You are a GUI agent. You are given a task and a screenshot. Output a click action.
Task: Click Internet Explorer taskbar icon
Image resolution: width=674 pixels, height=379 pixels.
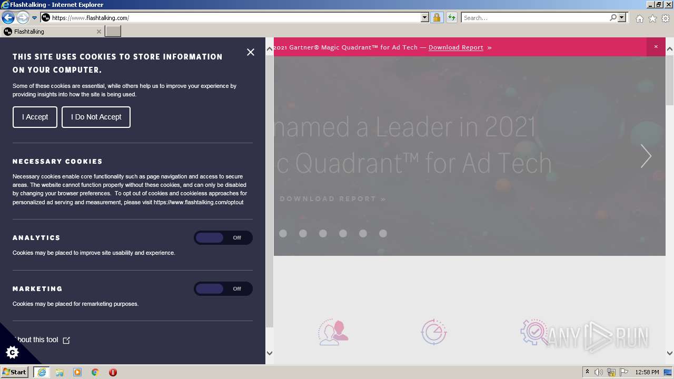[42, 372]
